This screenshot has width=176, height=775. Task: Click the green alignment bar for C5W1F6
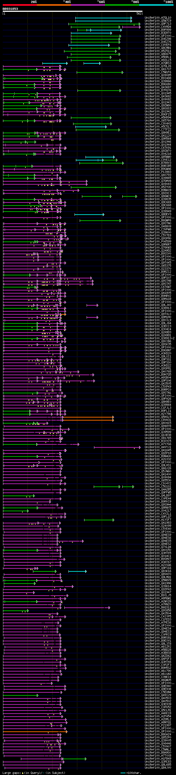(100, 72)
